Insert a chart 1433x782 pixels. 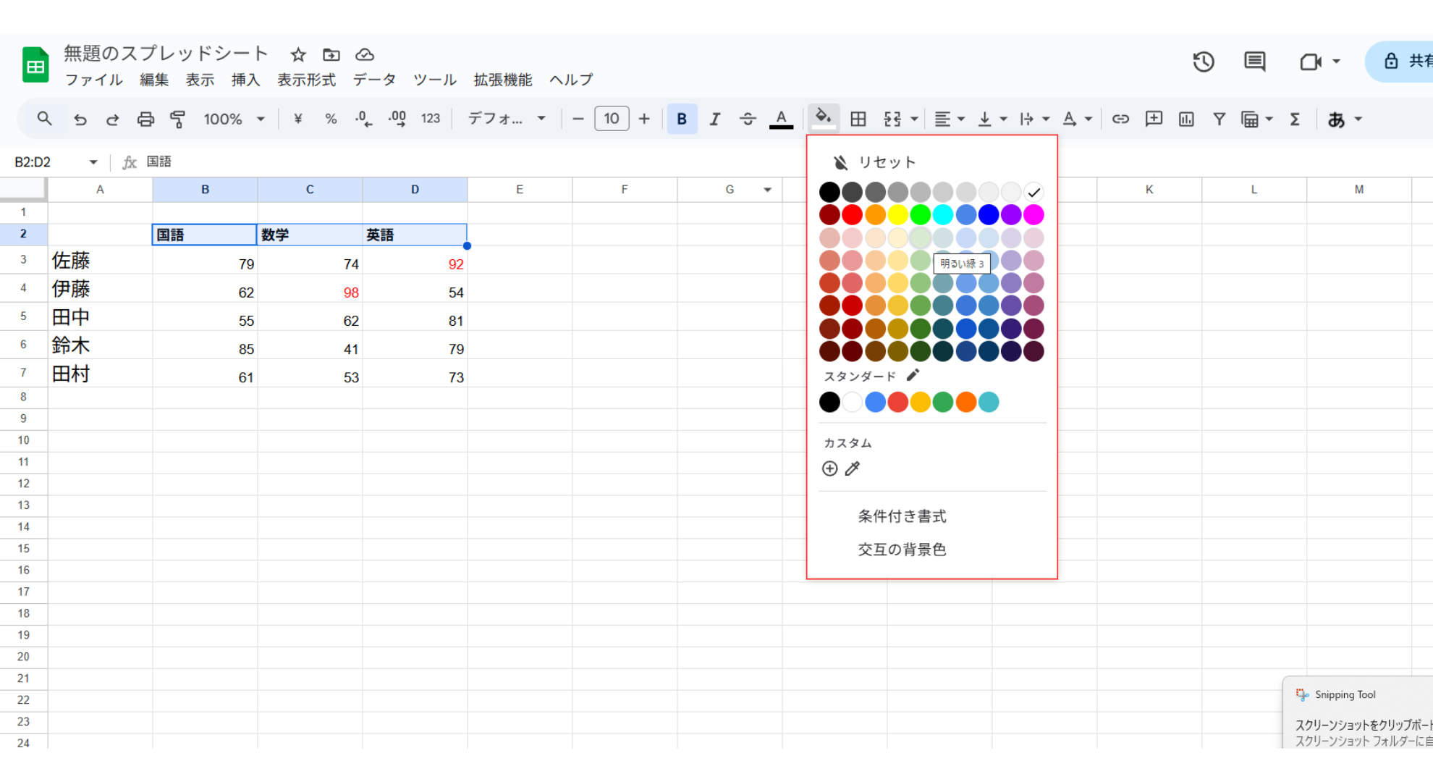pos(1186,119)
